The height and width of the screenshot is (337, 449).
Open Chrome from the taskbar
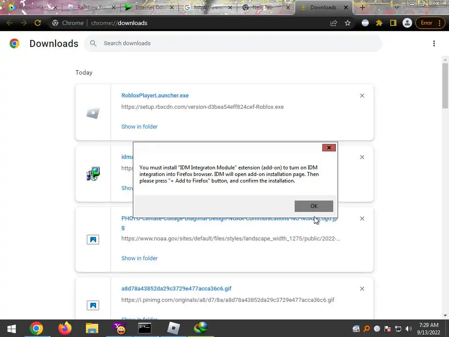click(36, 328)
